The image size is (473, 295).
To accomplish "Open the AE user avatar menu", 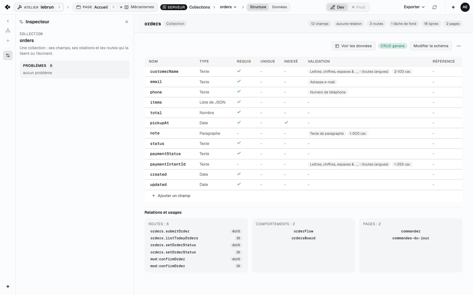I will click(x=465, y=7).
